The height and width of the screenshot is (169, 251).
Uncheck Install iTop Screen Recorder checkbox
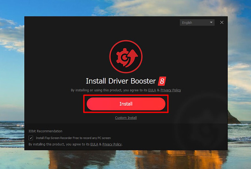31,138
